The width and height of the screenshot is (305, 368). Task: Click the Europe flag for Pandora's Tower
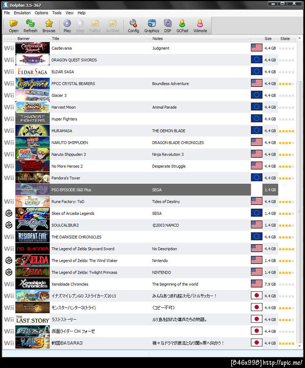pos(257,178)
